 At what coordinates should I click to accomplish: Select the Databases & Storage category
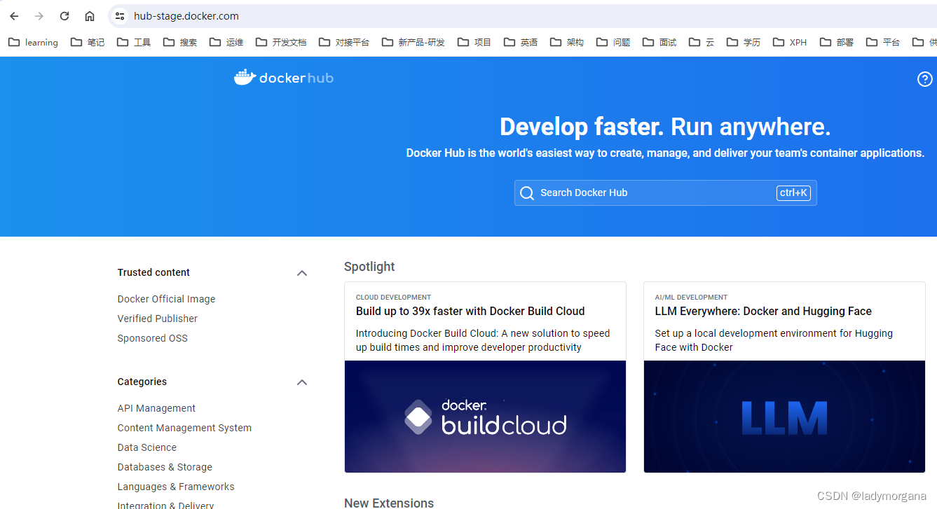click(x=165, y=467)
